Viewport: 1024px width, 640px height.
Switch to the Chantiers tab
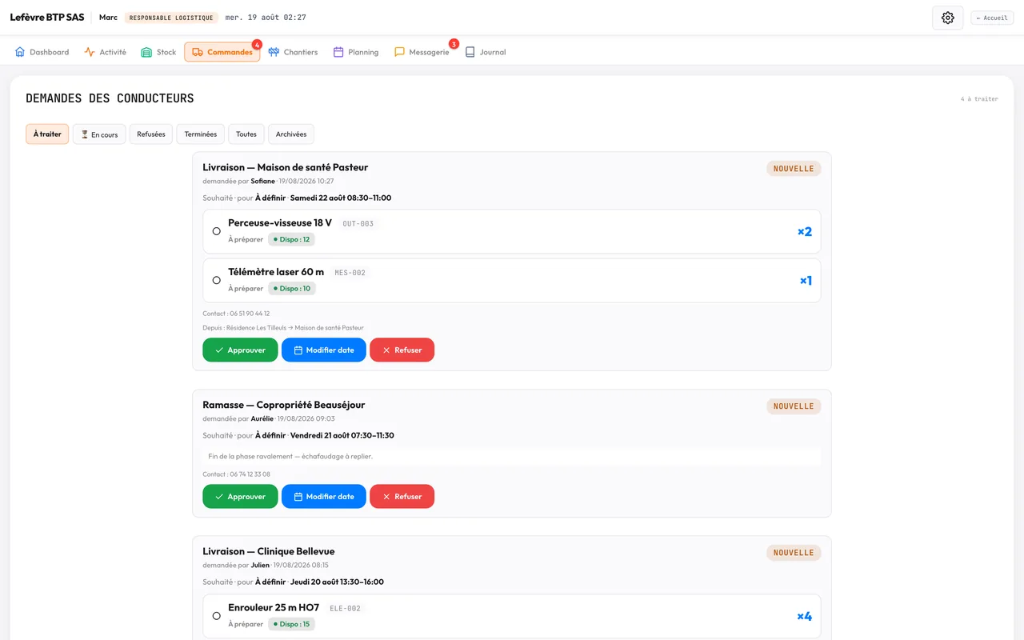(293, 52)
